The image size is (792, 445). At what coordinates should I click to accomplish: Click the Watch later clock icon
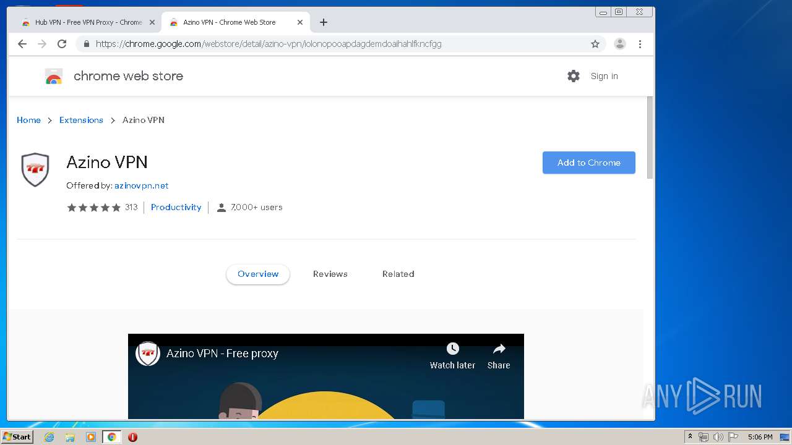click(453, 349)
